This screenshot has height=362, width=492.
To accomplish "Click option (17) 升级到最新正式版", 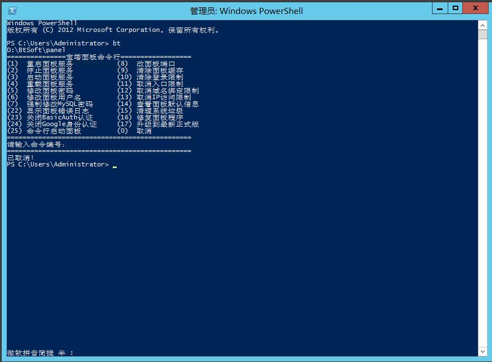I will click(158, 124).
